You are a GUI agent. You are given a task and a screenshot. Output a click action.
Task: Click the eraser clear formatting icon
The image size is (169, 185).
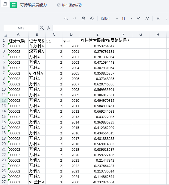pyautogui.click(x=92, y=18)
